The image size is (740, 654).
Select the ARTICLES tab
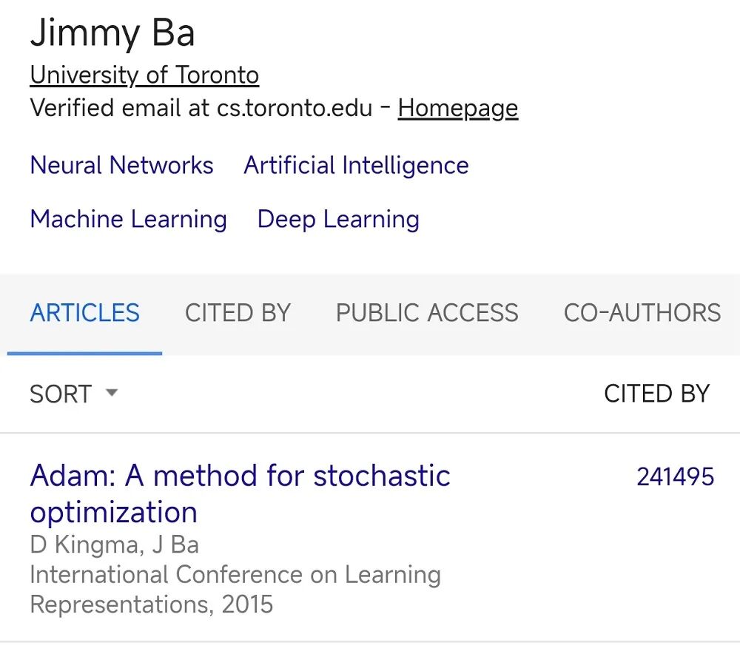84,312
